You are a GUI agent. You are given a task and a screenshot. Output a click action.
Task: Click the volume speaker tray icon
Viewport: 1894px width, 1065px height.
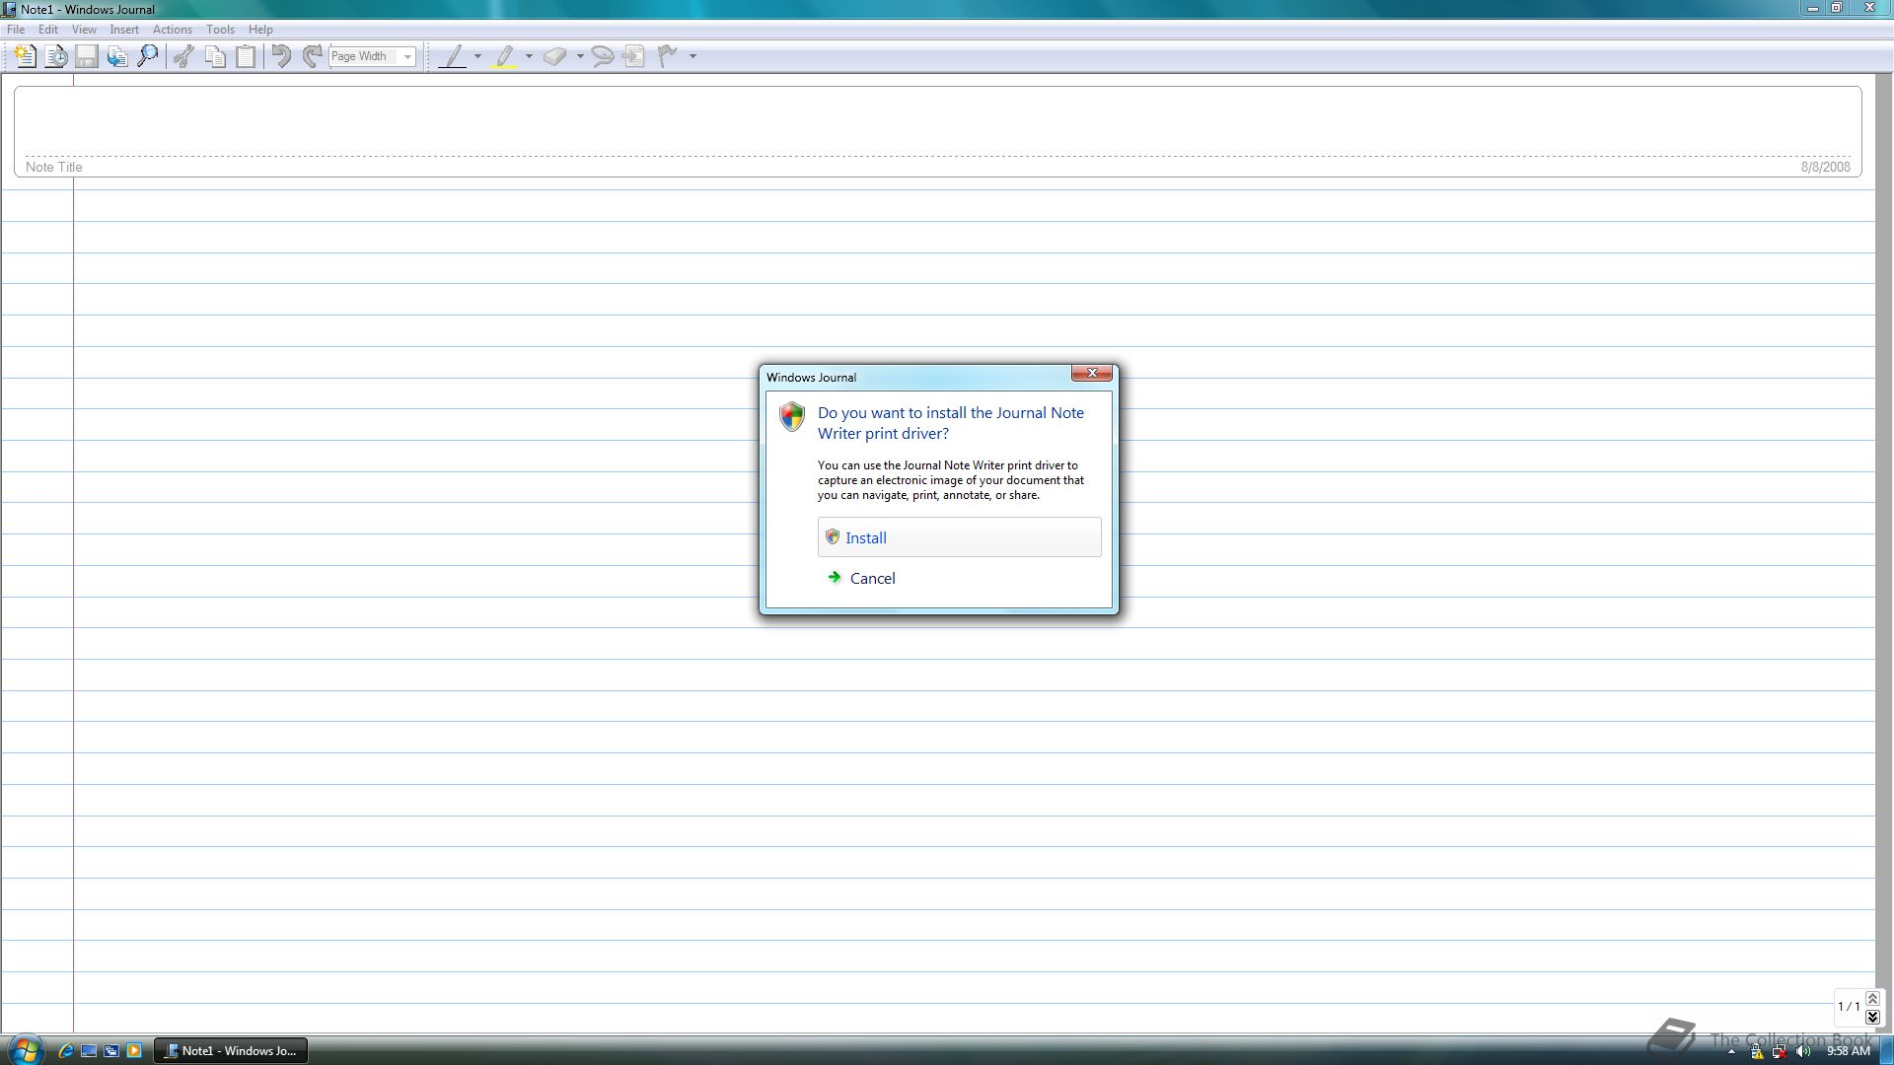click(1803, 1051)
